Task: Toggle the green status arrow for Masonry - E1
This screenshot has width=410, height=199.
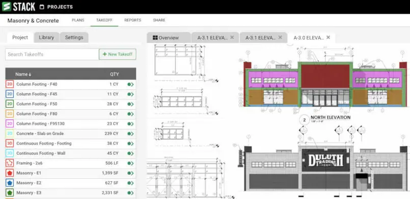Action: tap(130, 173)
